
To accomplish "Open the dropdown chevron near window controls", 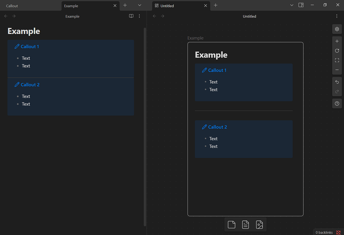I will [x=292, y=5].
